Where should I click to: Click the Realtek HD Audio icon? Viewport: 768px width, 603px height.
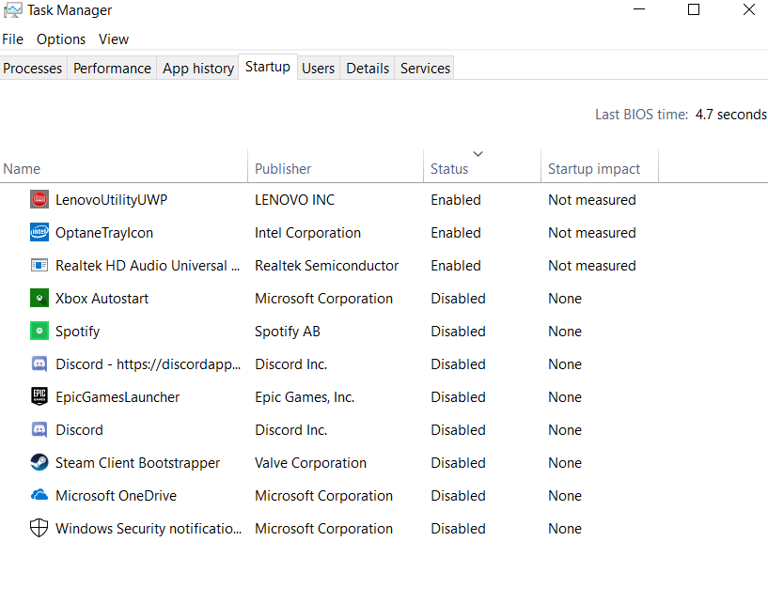tap(39, 265)
